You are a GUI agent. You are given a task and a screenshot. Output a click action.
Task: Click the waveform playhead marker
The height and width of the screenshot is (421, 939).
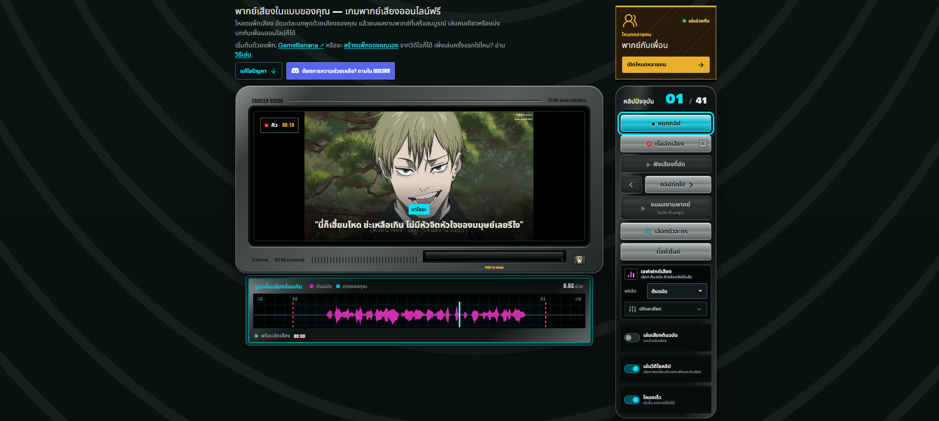(459, 314)
